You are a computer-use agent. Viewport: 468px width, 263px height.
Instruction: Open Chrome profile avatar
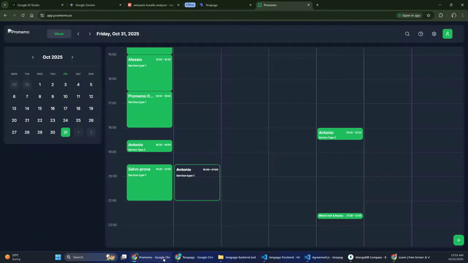tap(454, 16)
